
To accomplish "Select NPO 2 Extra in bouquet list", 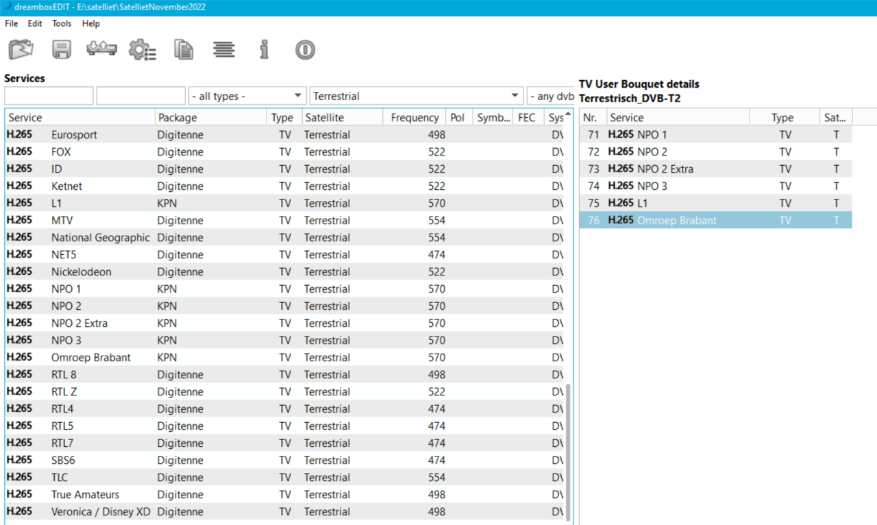I will (665, 169).
